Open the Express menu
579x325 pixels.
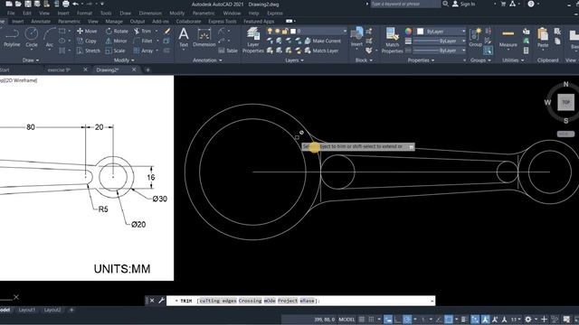275,13
